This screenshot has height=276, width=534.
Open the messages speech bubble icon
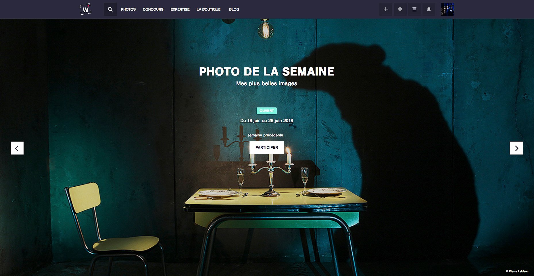click(x=400, y=9)
